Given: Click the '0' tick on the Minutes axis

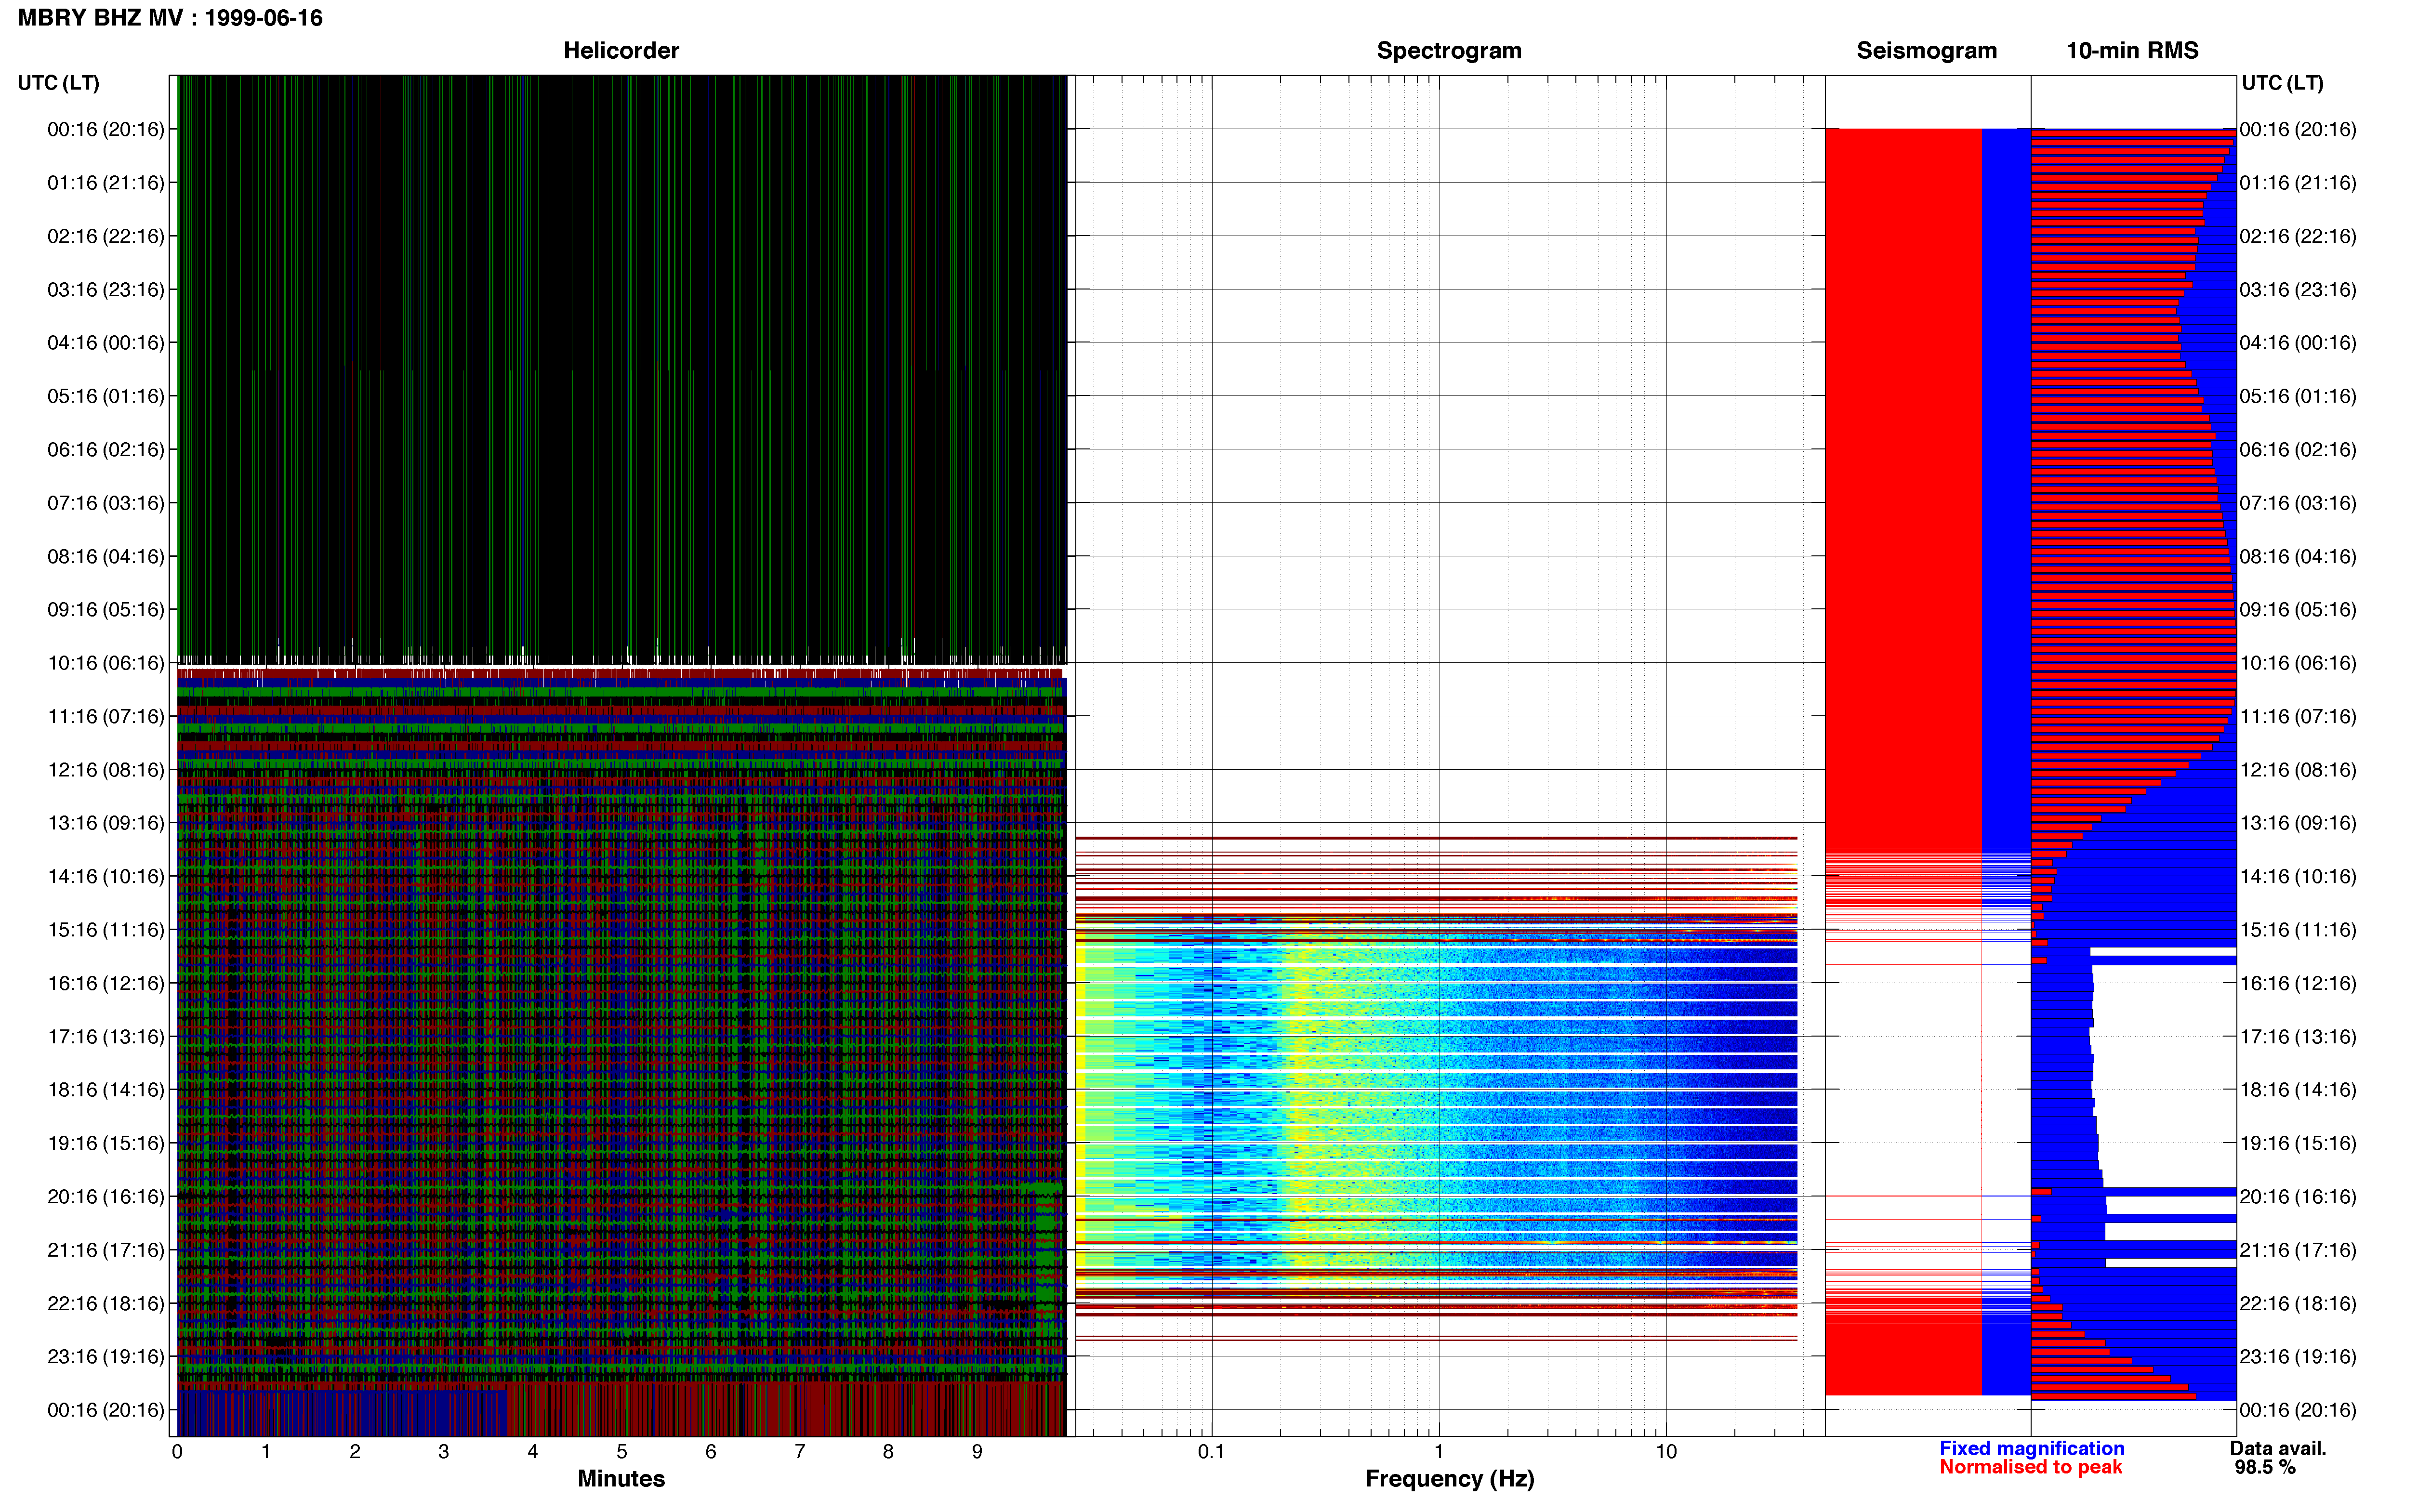Looking at the screenshot, I should pyautogui.click(x=177, y=1451).
